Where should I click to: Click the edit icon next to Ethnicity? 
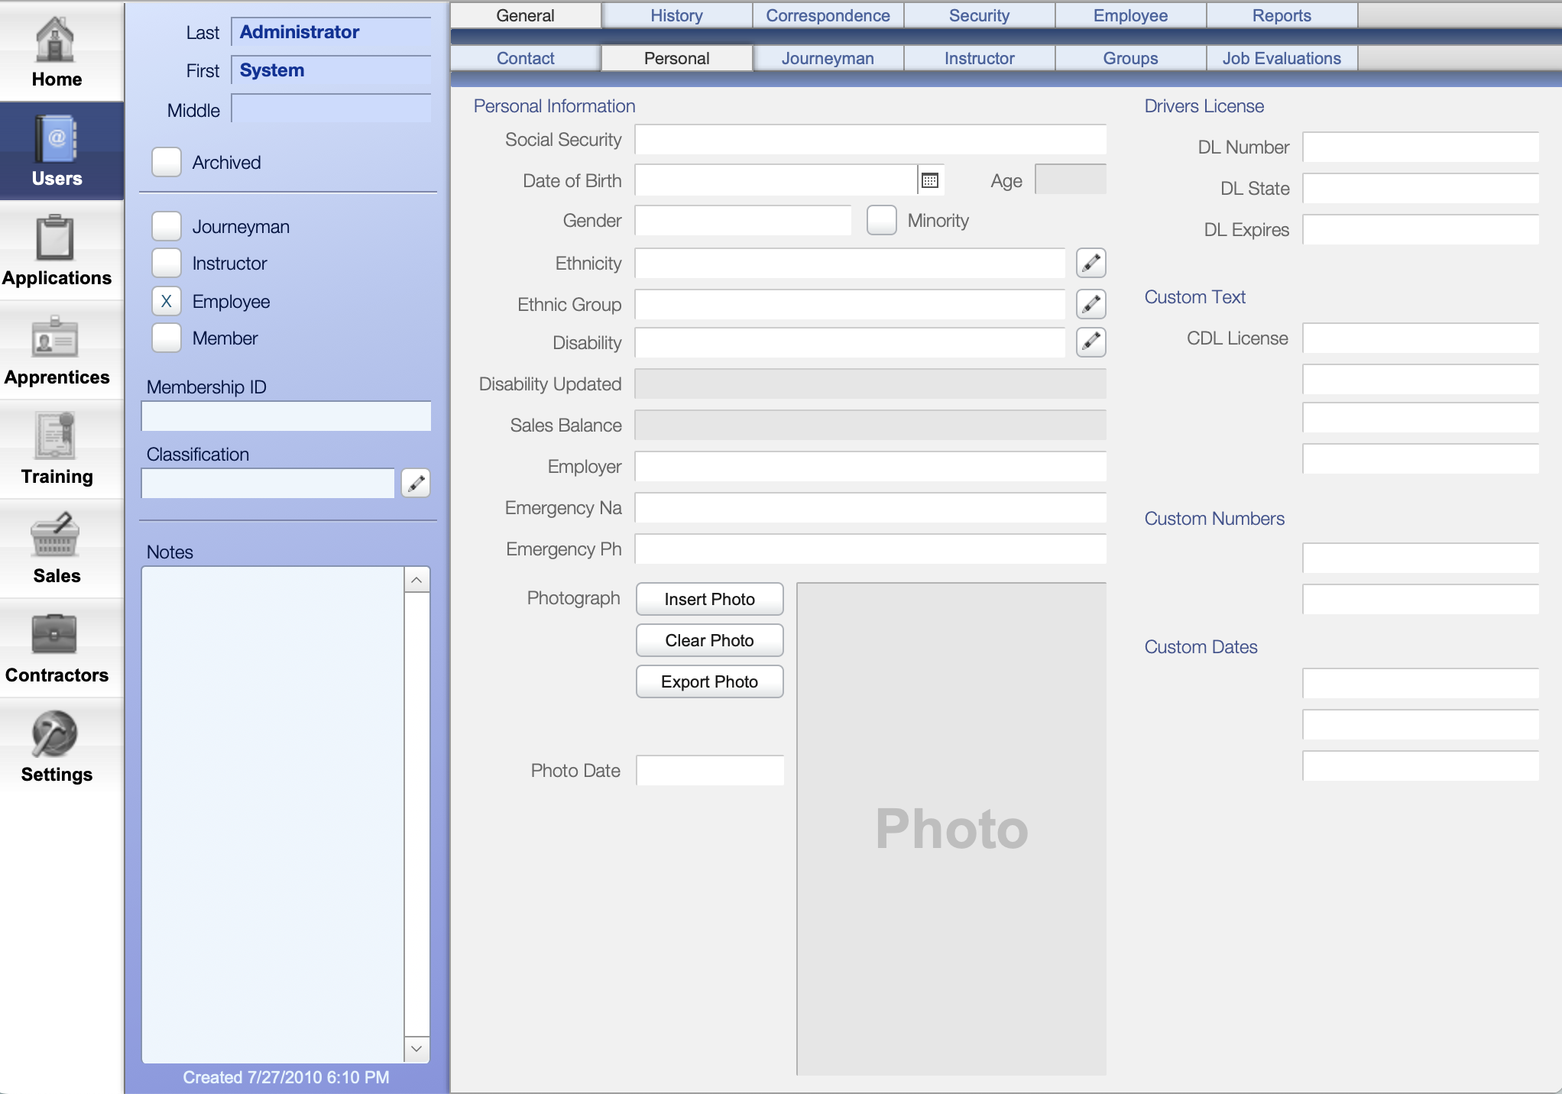(x=1090, y=264)
